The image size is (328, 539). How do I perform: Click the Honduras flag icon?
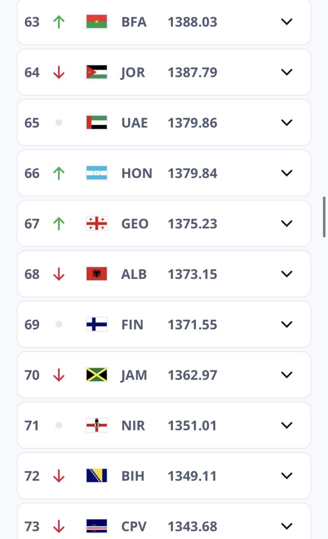point(97,173)
